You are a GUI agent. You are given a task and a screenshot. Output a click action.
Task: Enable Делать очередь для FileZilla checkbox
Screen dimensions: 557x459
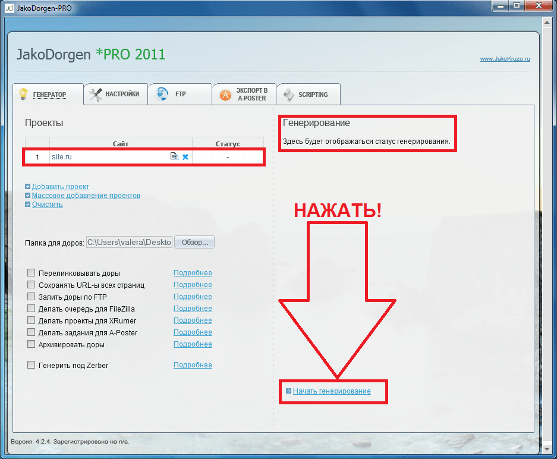pos(32,309)
